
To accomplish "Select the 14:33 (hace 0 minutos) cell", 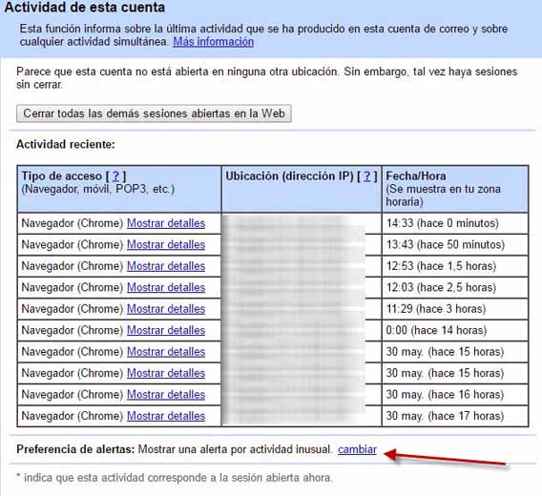I will 455,223.
